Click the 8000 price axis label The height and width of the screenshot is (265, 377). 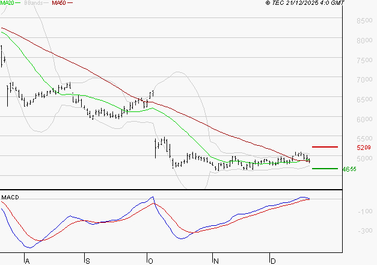tap(364, 40)
